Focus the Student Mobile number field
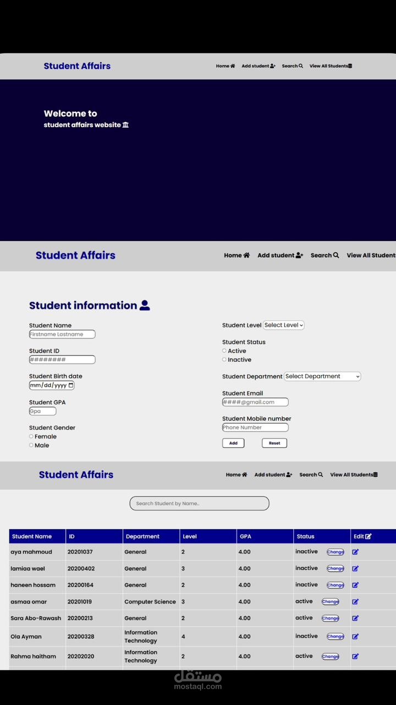Screen dimensions: 396x705 point(255,427)
